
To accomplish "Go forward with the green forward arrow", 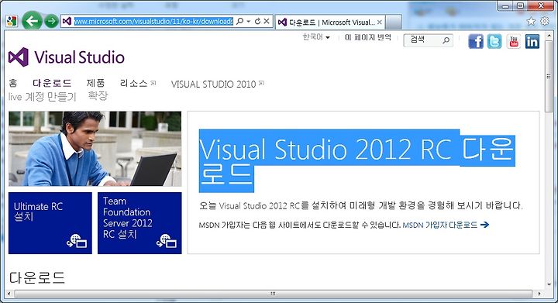I will point(51,21).
